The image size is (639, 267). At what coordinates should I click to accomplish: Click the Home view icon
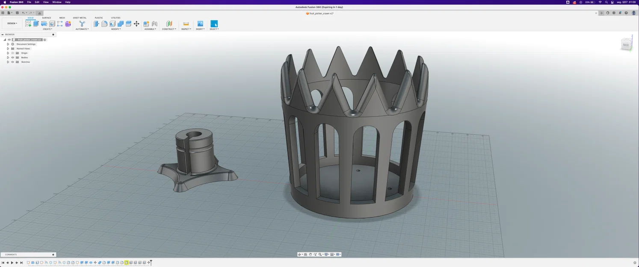click(x=39, y=13)
